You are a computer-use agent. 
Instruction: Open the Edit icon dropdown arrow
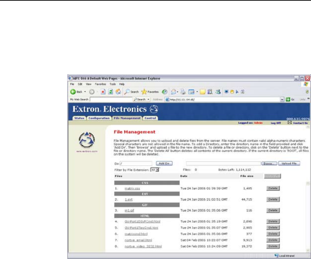197,92
